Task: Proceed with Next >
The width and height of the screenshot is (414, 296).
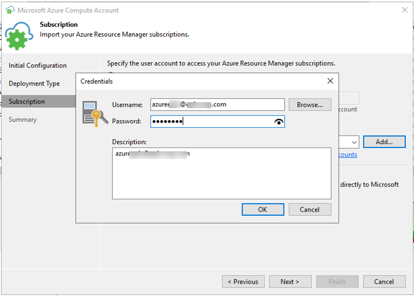Action: click(290, 281)
